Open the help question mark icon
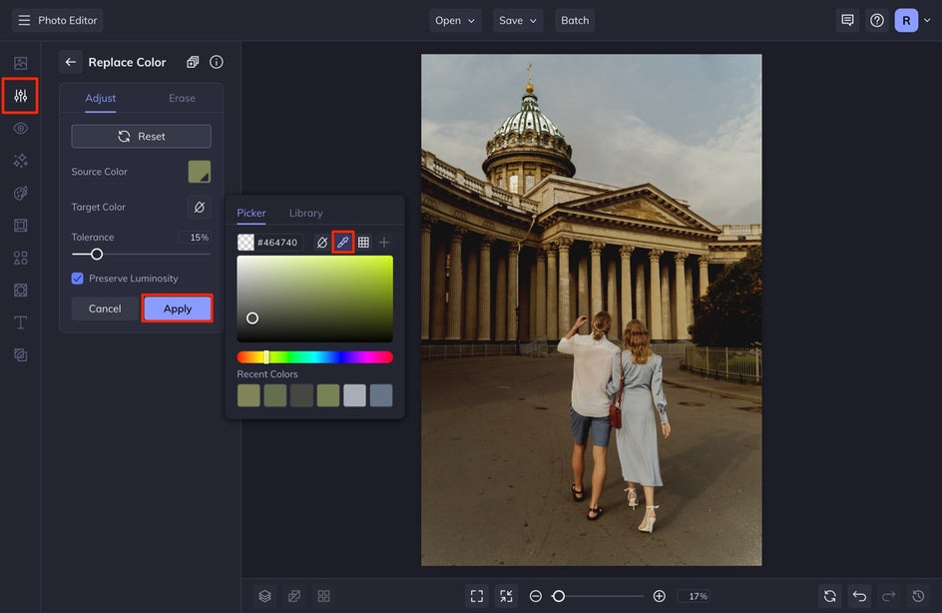The image size is (942, 613). click(x=876, y=20)
